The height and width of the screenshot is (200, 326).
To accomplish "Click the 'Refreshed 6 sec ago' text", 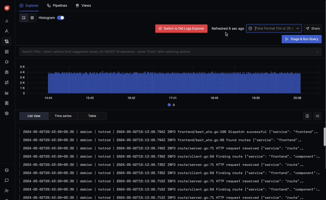I will click(228, 29).
